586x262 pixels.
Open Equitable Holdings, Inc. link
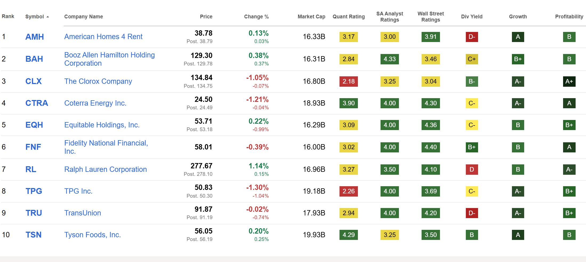click(102, 125)
